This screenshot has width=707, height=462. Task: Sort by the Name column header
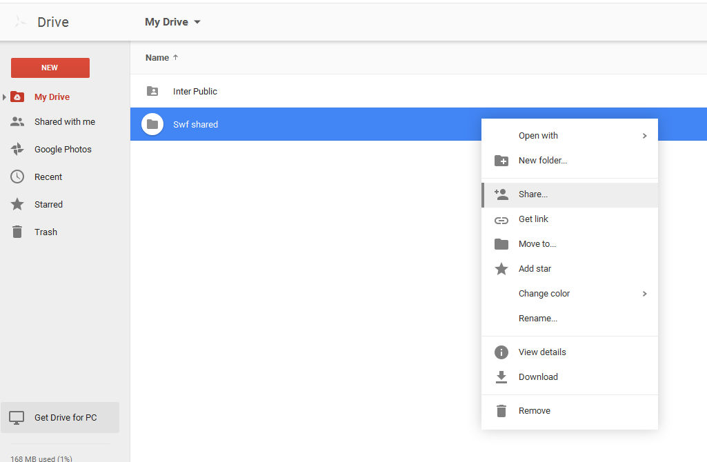[x=157, y=58]
